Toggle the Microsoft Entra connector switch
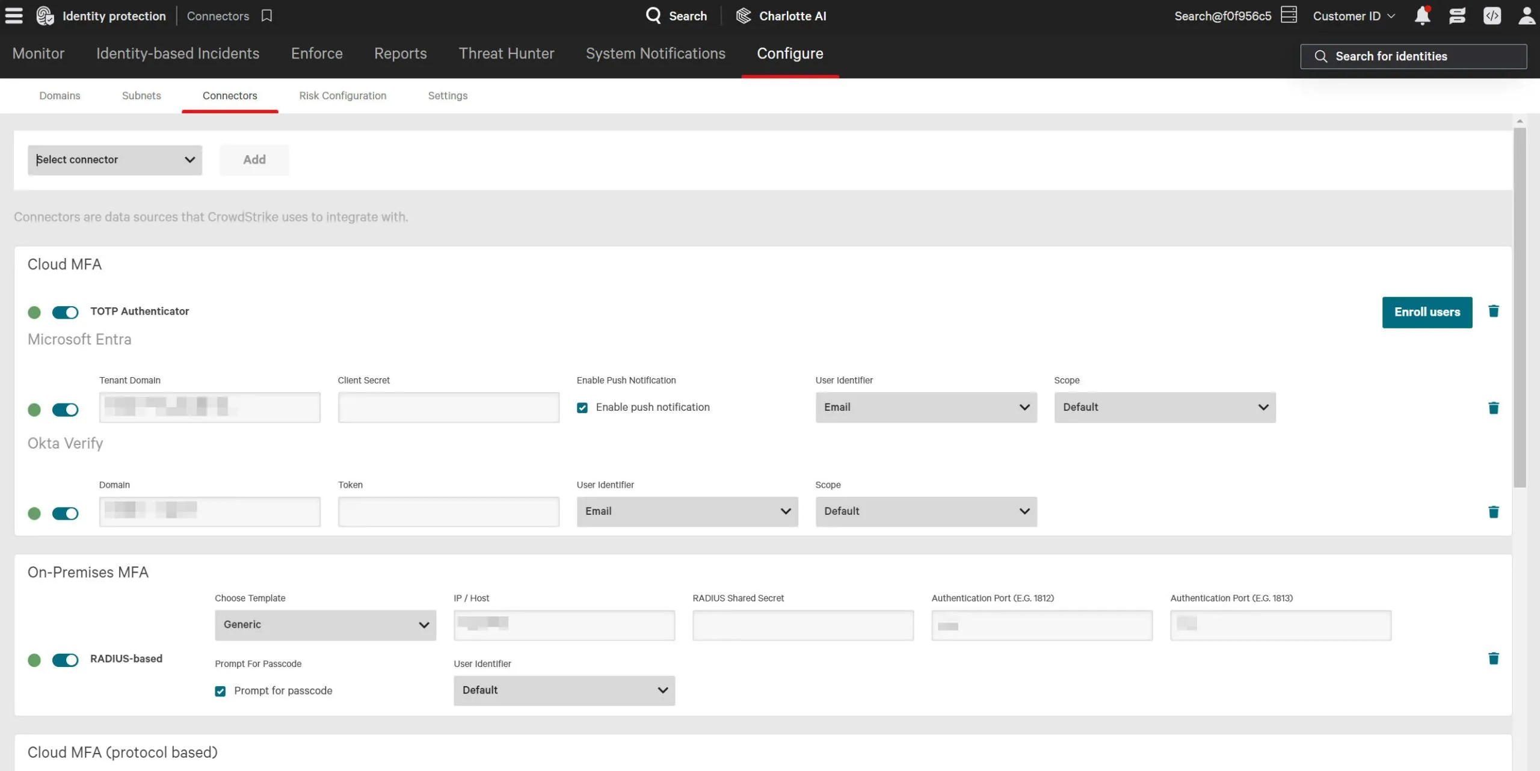The image size is (1540, 771). (x=65, y=410)
